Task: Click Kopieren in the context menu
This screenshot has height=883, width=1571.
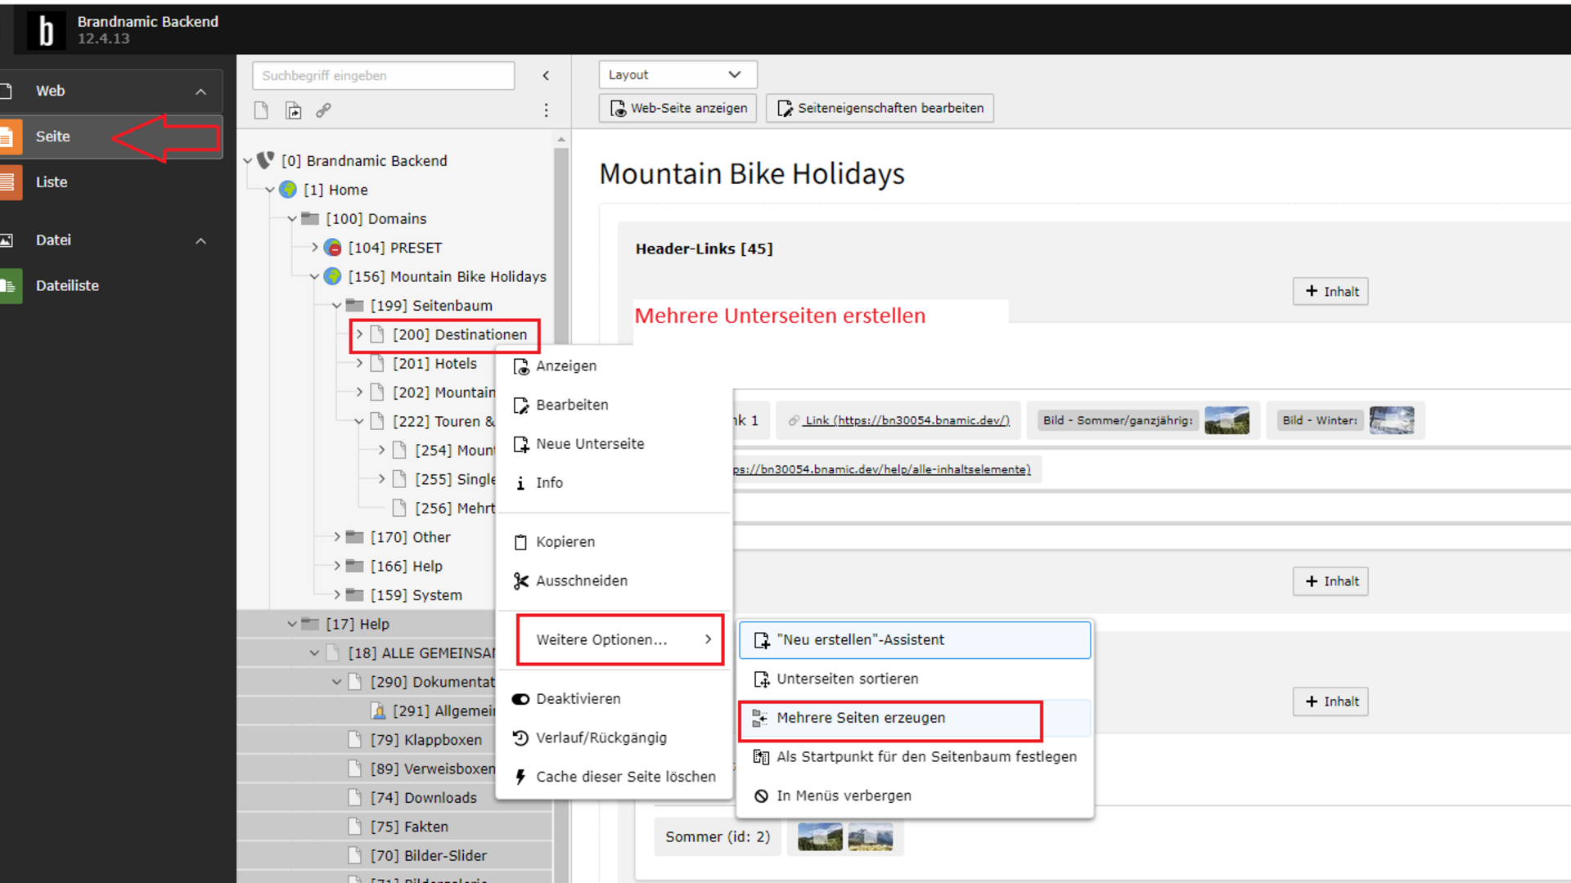Action: pos(565,542)
